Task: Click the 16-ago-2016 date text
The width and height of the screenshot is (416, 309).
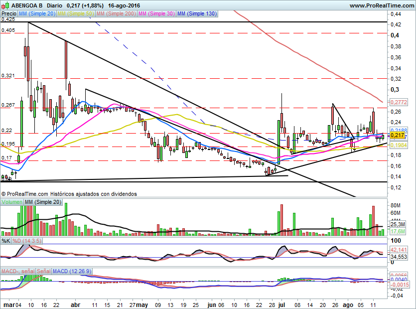Action: click(x=124, y=5)
